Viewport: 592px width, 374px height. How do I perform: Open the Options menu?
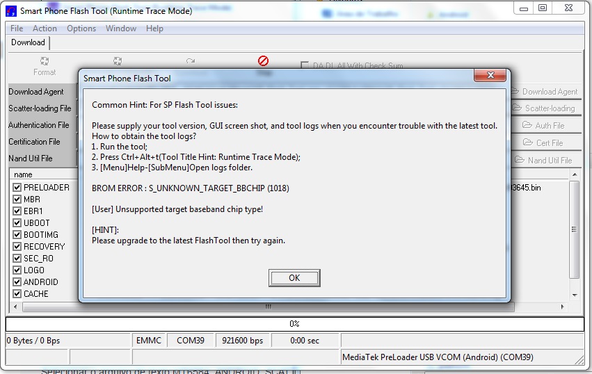(81, 29)
